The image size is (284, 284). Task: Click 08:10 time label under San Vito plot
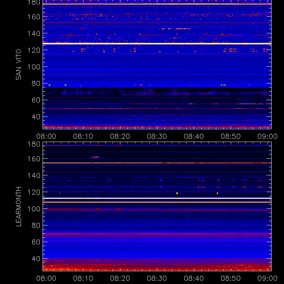pos(83,136)
